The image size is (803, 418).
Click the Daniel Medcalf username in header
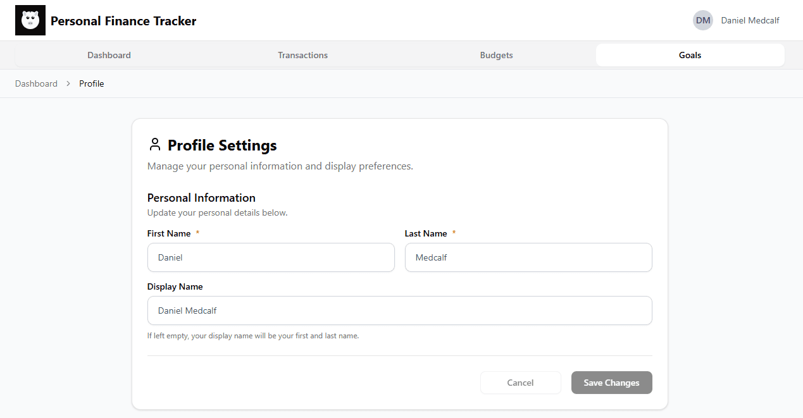750,20
